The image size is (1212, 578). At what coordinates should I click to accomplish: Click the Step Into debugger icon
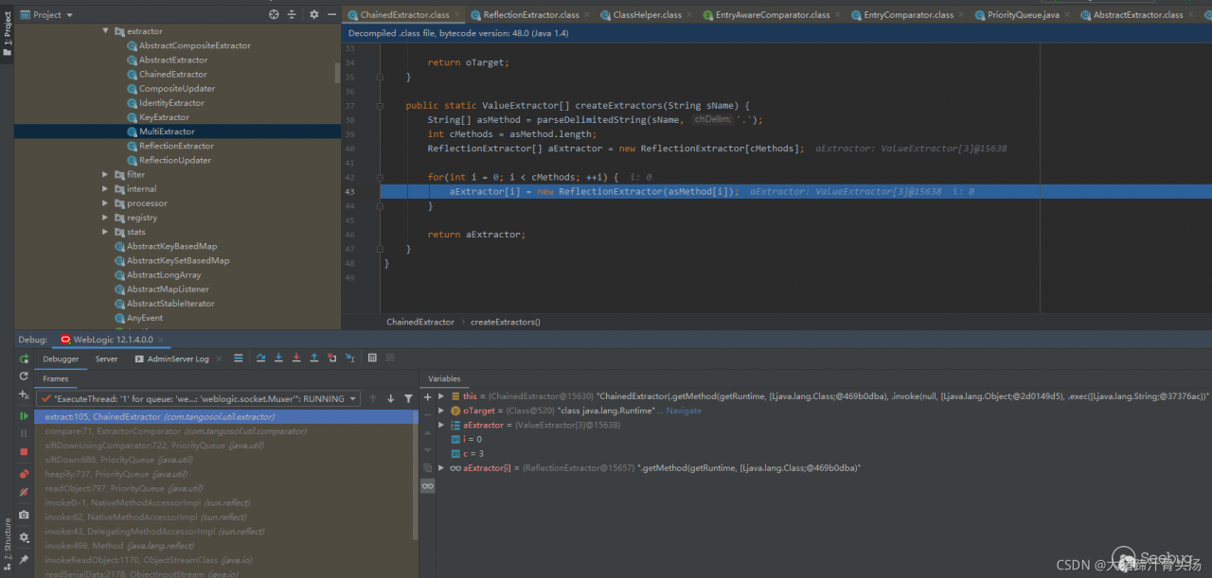click(x=278, y=359)
